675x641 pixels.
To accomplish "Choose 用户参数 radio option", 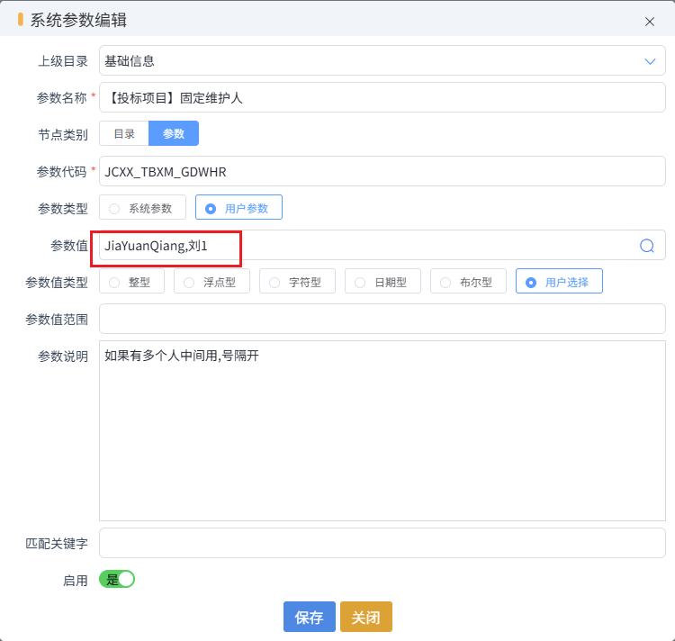I will (x=238, y=207).
